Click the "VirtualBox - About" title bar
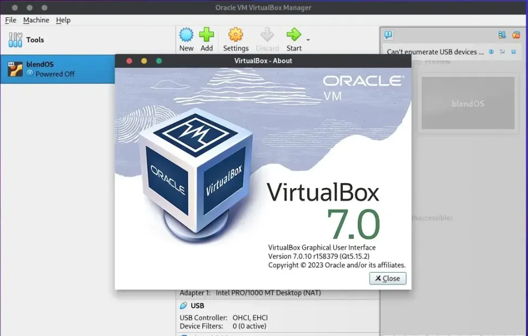Viewport: 528px width, 336px height. (263, 61)
